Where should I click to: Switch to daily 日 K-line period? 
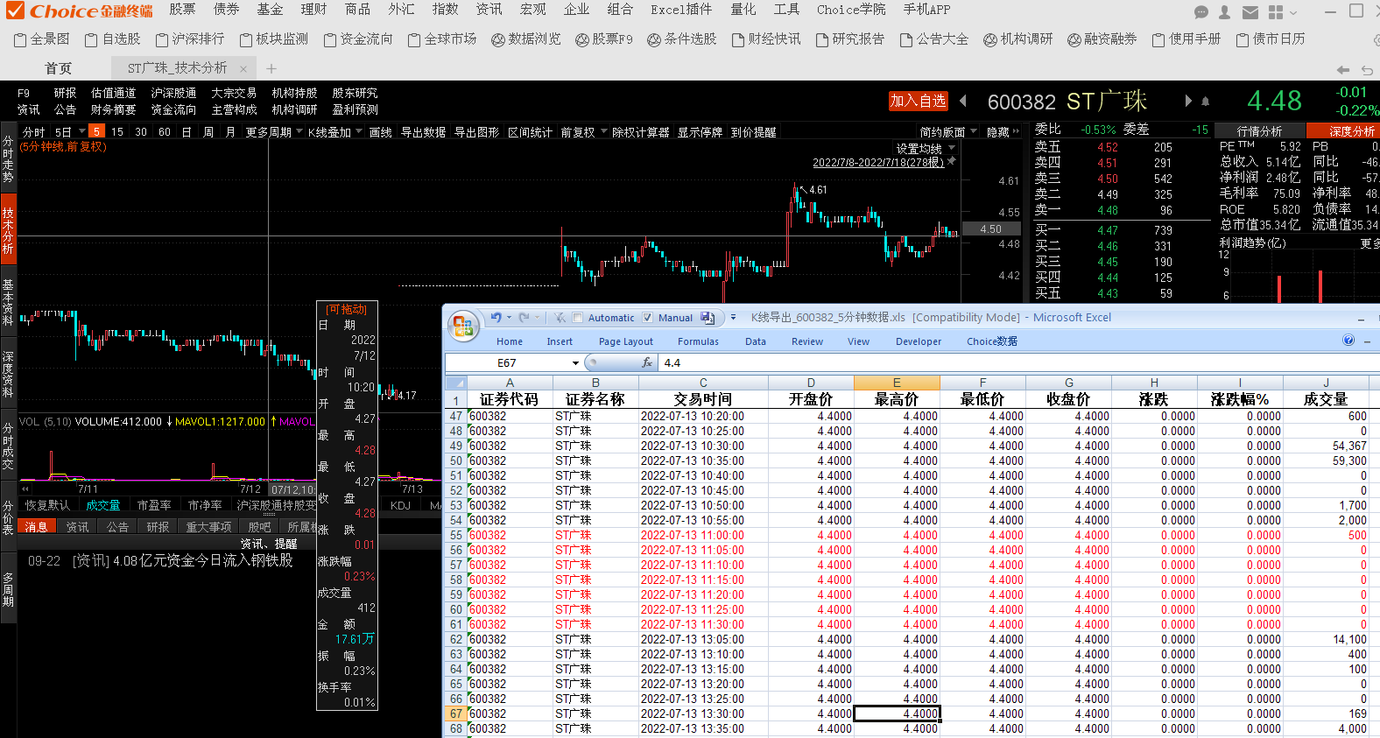tap(187, 131)
